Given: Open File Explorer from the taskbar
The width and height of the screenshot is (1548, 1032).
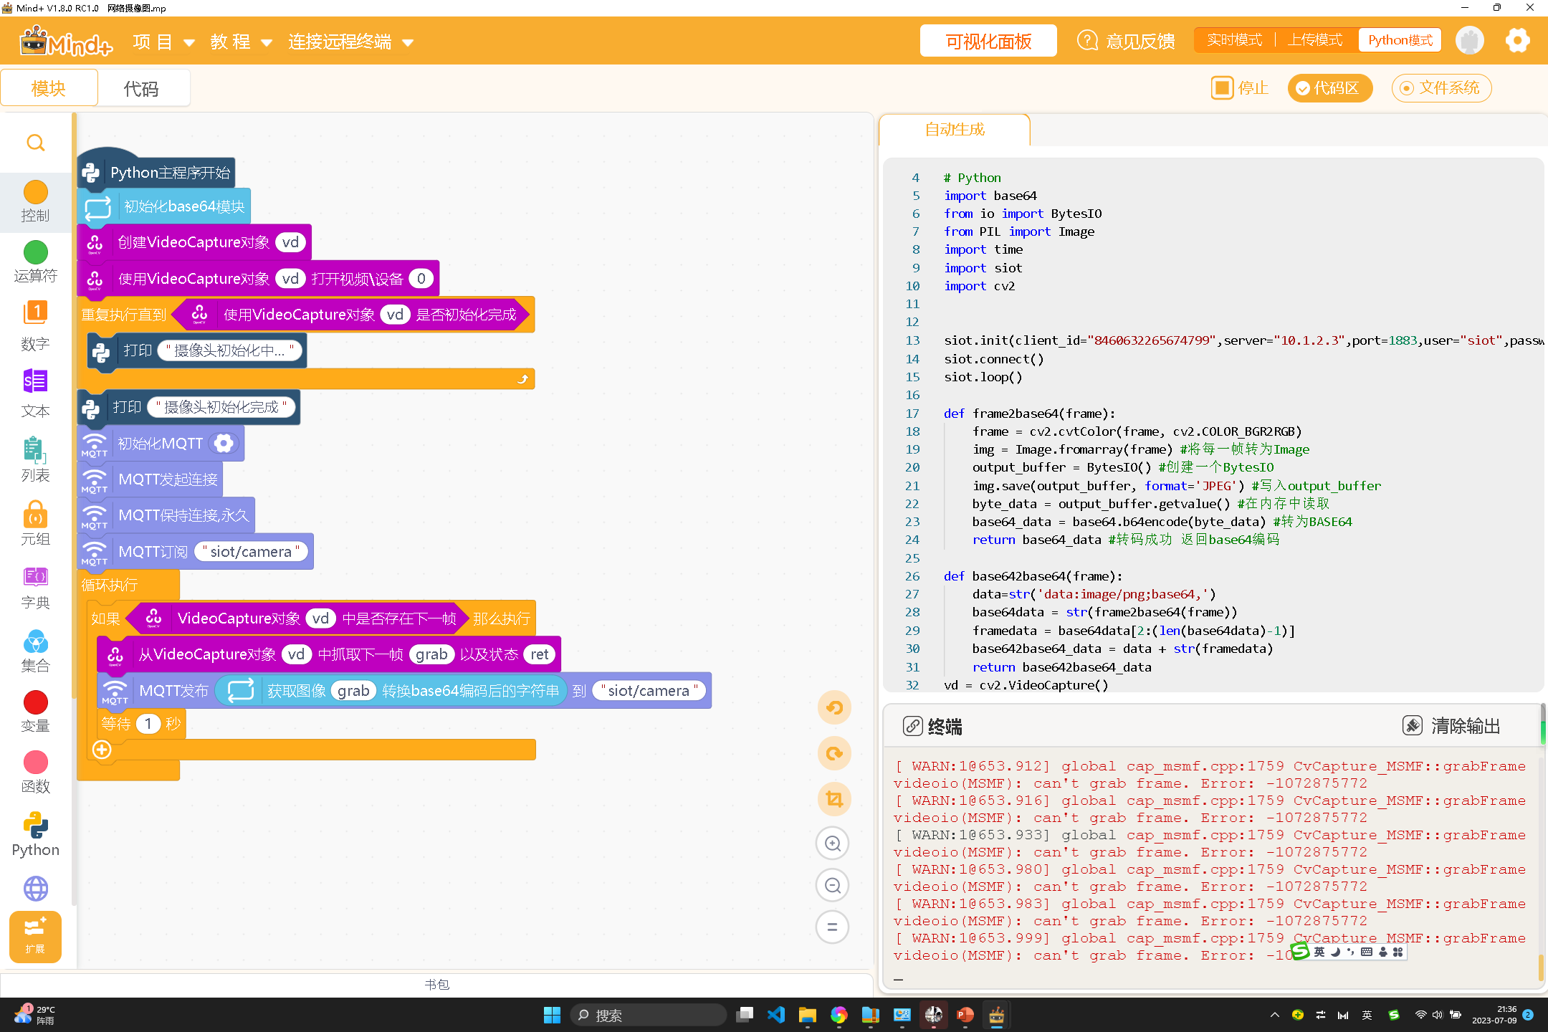Looking at the screenshot, I should point(808,1015).
